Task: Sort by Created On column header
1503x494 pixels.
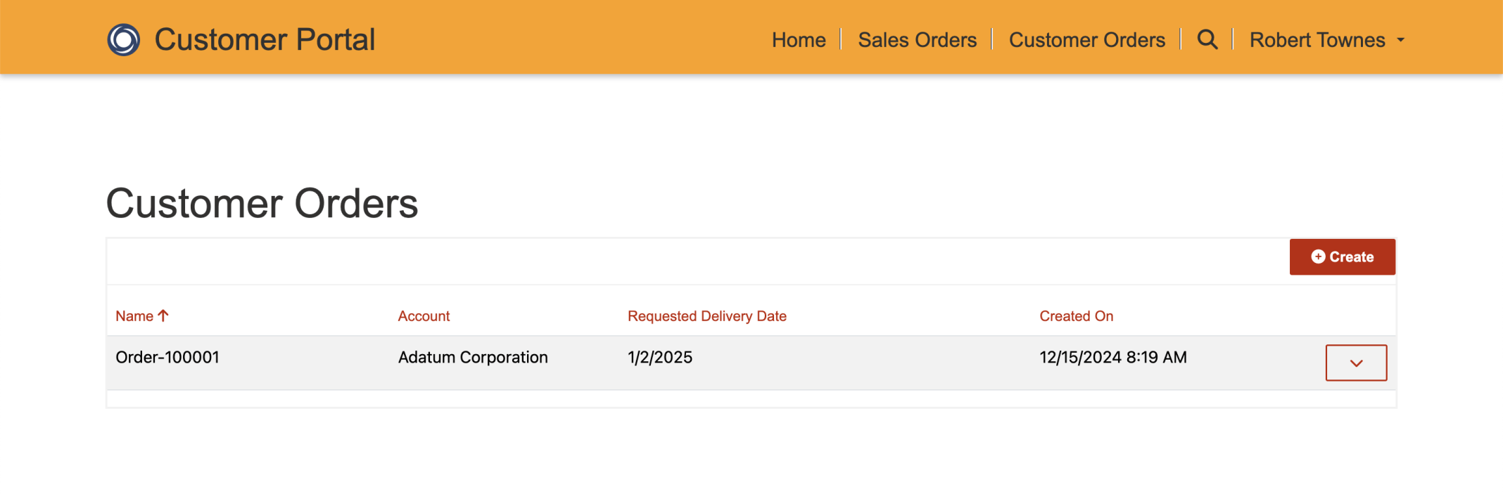Action: (1076, 316)
